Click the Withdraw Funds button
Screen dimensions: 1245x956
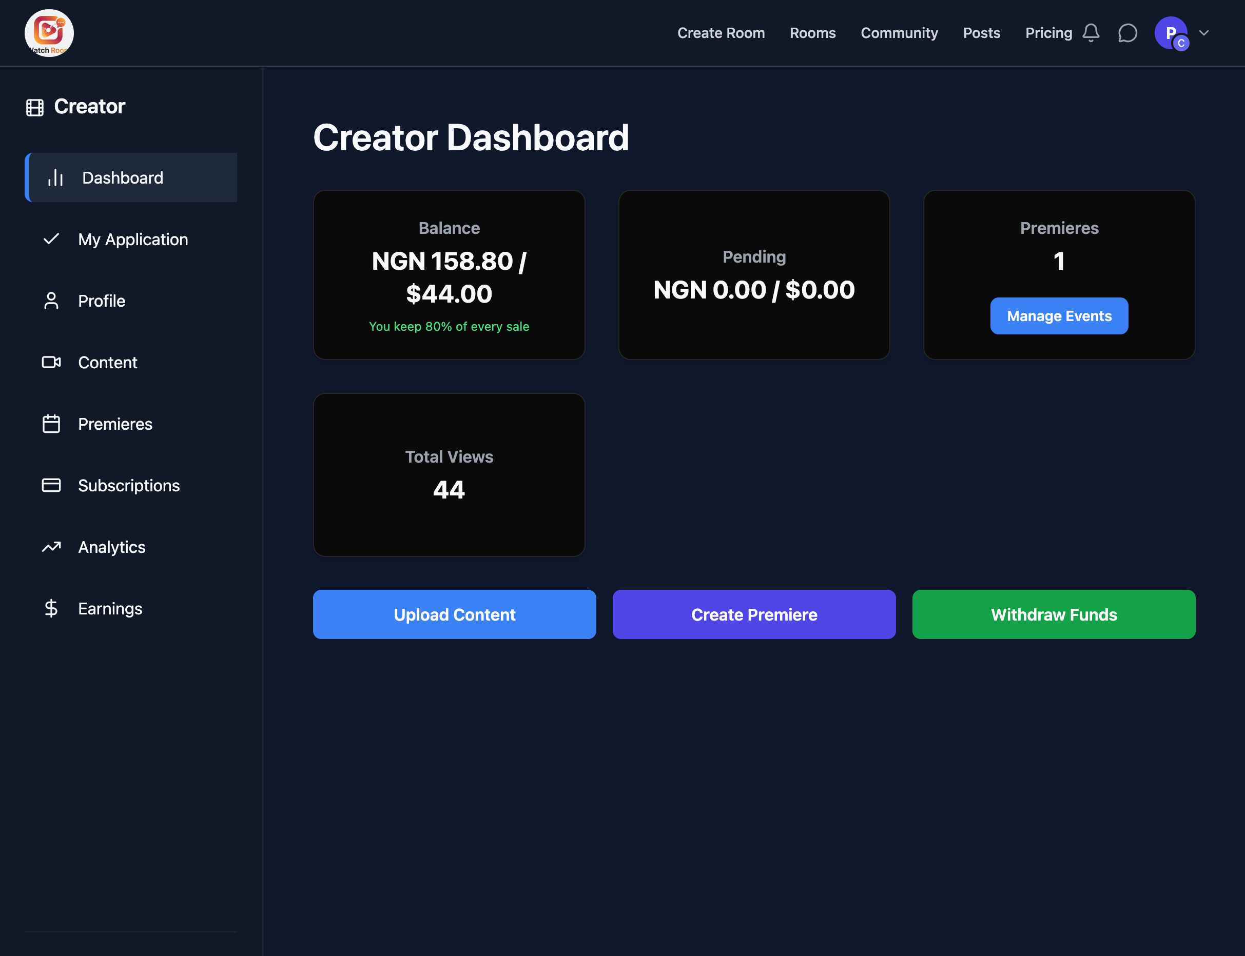pyautogui.click(x=1053, y=614)
